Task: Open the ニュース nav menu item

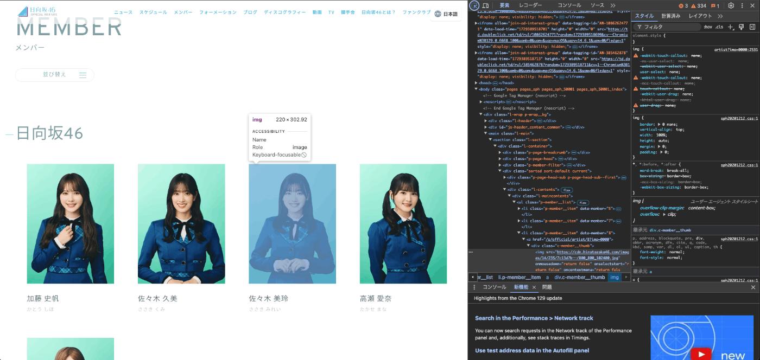Action: (x=123, y=12)
